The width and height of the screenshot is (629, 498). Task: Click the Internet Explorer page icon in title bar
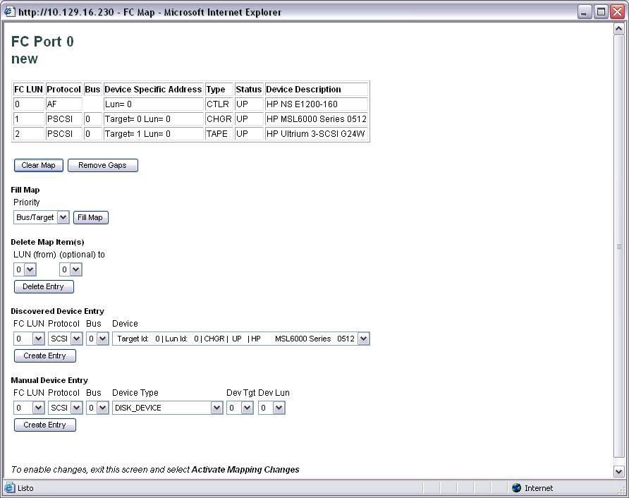pos(10,12)
